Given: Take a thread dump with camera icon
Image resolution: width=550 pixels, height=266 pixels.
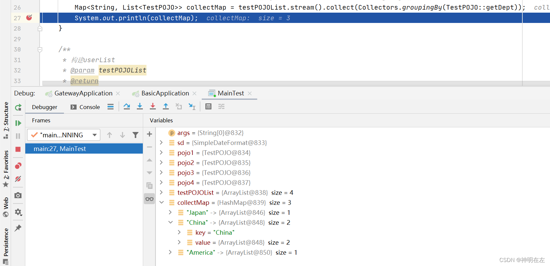Looking at the screenshot, I should [x=18, y=195].
